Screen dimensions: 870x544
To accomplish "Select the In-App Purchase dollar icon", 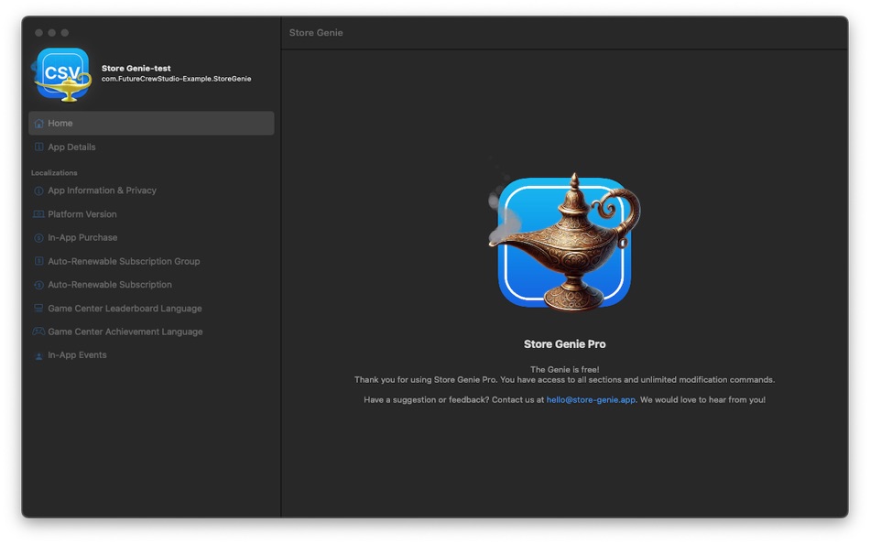I will 38,237.
